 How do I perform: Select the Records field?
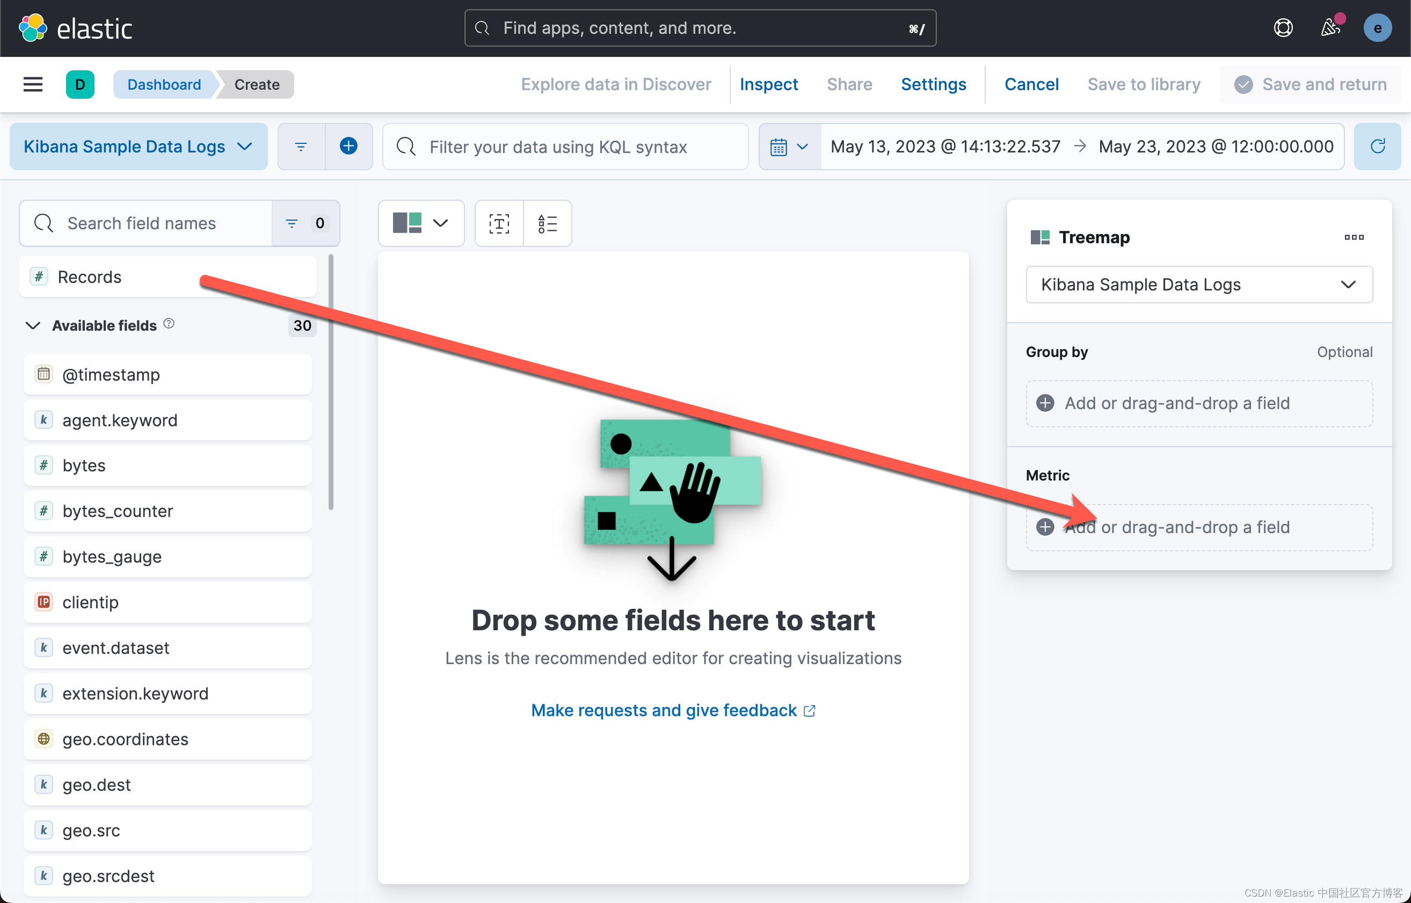pos(168,277)
